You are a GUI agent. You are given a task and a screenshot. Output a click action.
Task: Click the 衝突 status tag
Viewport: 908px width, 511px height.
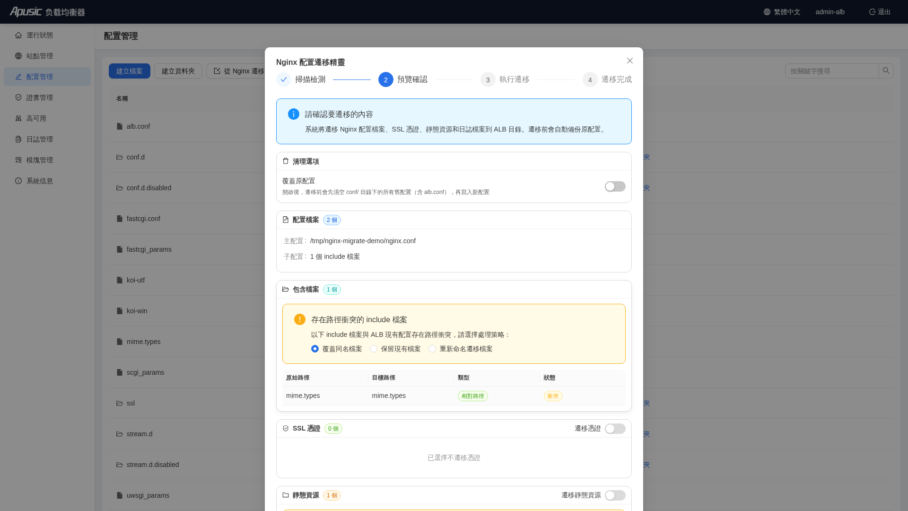[x=553, y=396]
